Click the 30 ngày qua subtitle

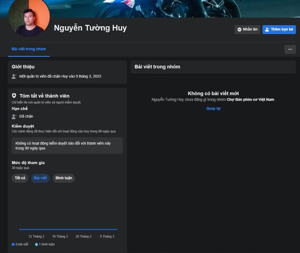(21, 168)
